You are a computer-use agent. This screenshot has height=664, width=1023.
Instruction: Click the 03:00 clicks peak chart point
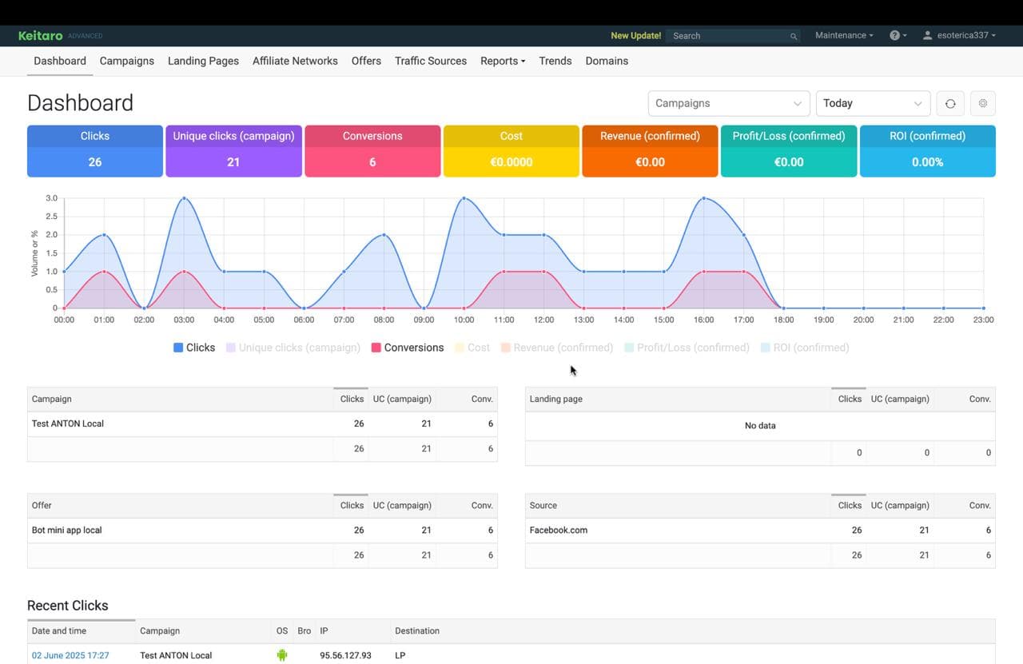point(184,197)
